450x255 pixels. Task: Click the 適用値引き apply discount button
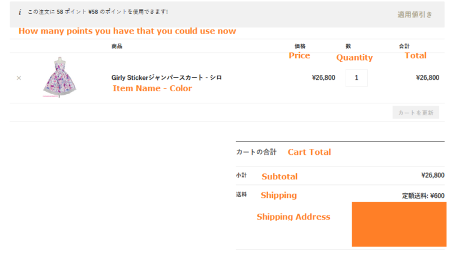[x=414, y=14]
